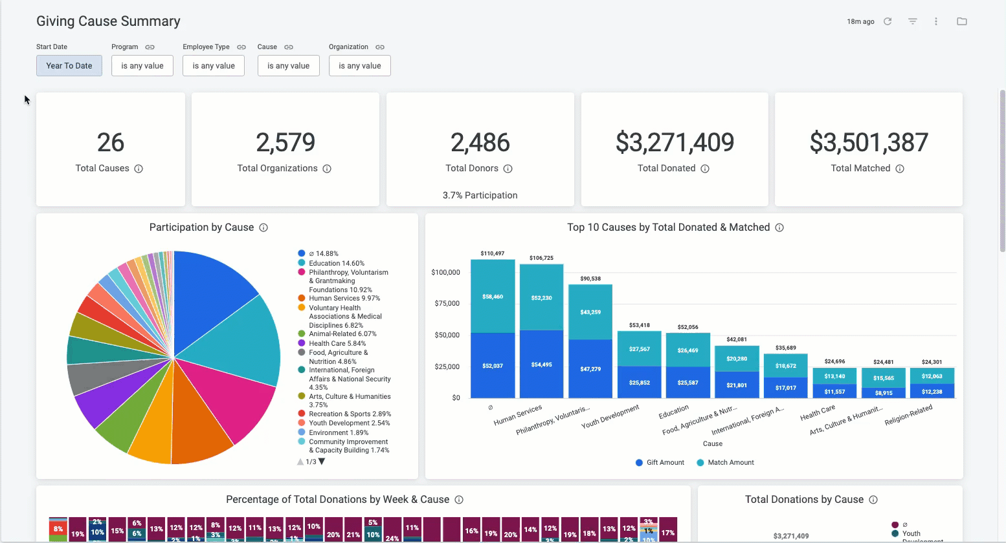Click link icon next to Employee Type
Image resolution: width=1006 pixels, height=543 pixels.
(x=241, y=47)
